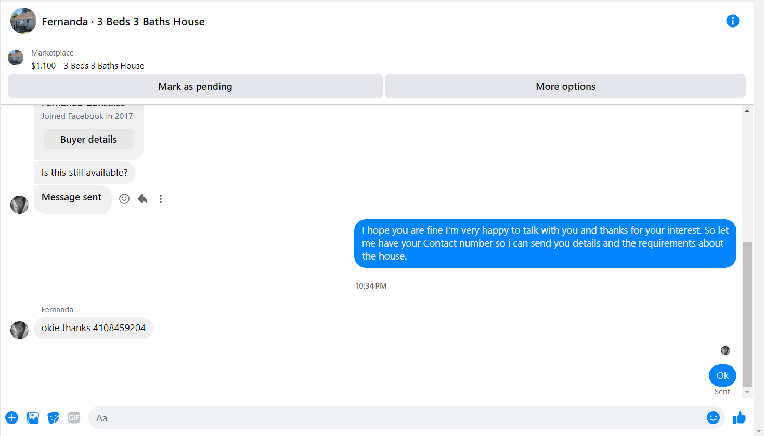Viewport: 764px width, 436px height.
Task: Click Fernanda's profile picture in the header
Action: [23, 21]
